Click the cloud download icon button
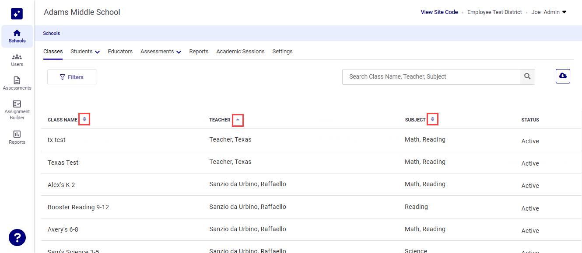This screenshot has height=253, width=582. (563, 76)
